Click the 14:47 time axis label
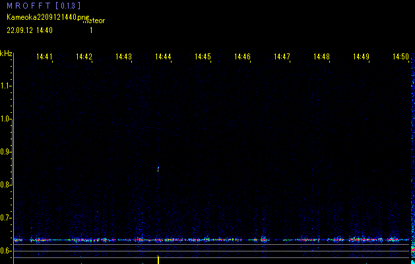Image resolution: width=415 pixels, height=264 pixels. (x=282, y=57)
